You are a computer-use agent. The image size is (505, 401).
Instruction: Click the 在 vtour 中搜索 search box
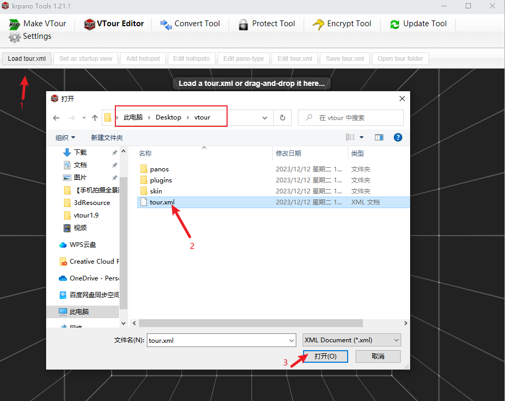coord(350,118)
